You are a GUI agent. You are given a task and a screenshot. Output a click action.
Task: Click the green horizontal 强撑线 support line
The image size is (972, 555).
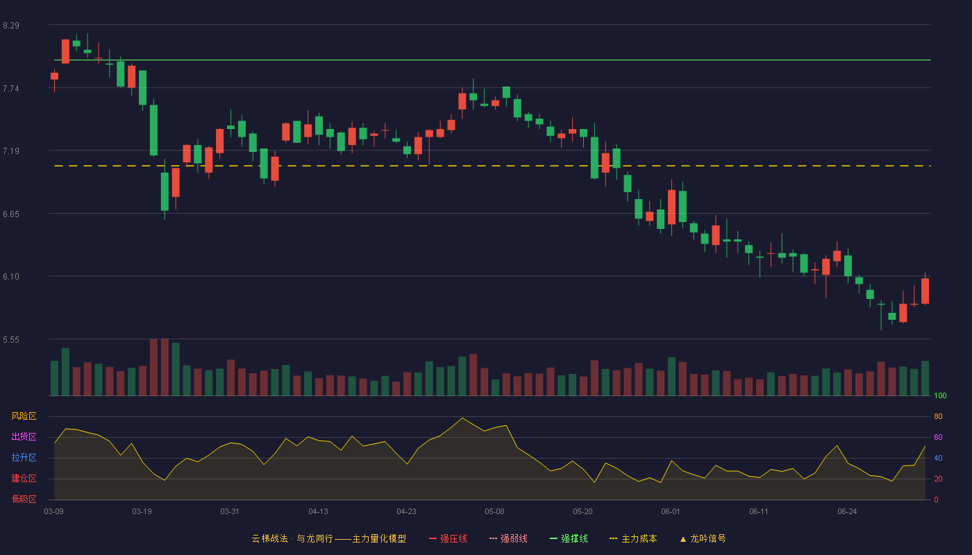tap(492, 60)
